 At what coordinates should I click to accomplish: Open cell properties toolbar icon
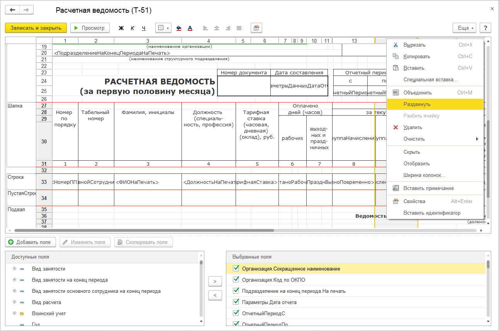click(256, 28)
